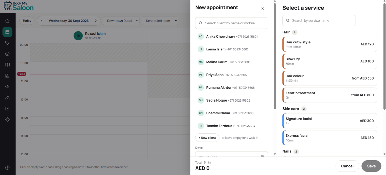The width and height of the screenshot is (386, 175).
Task: Click the appointment panel scrollbar
Action: tap(275, 56)
